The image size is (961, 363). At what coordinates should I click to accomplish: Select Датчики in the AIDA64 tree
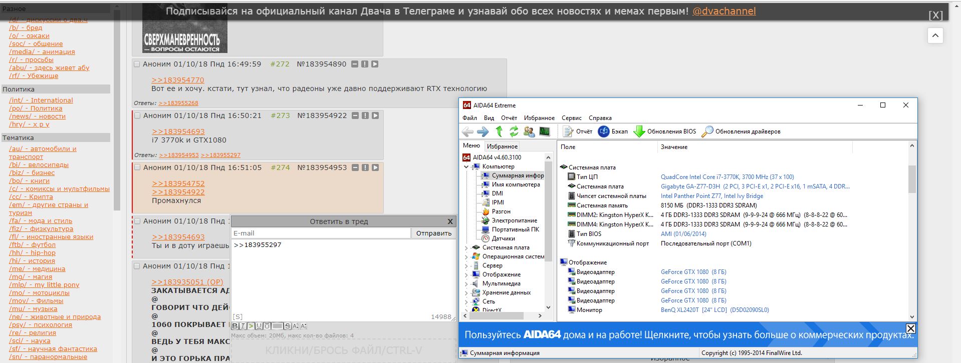pos(503,238)
